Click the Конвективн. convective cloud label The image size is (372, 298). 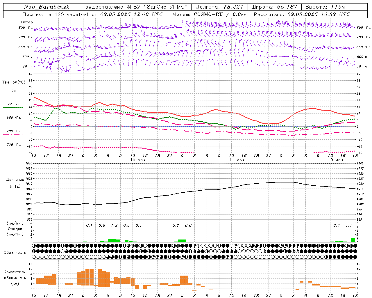tap(15, 272)
